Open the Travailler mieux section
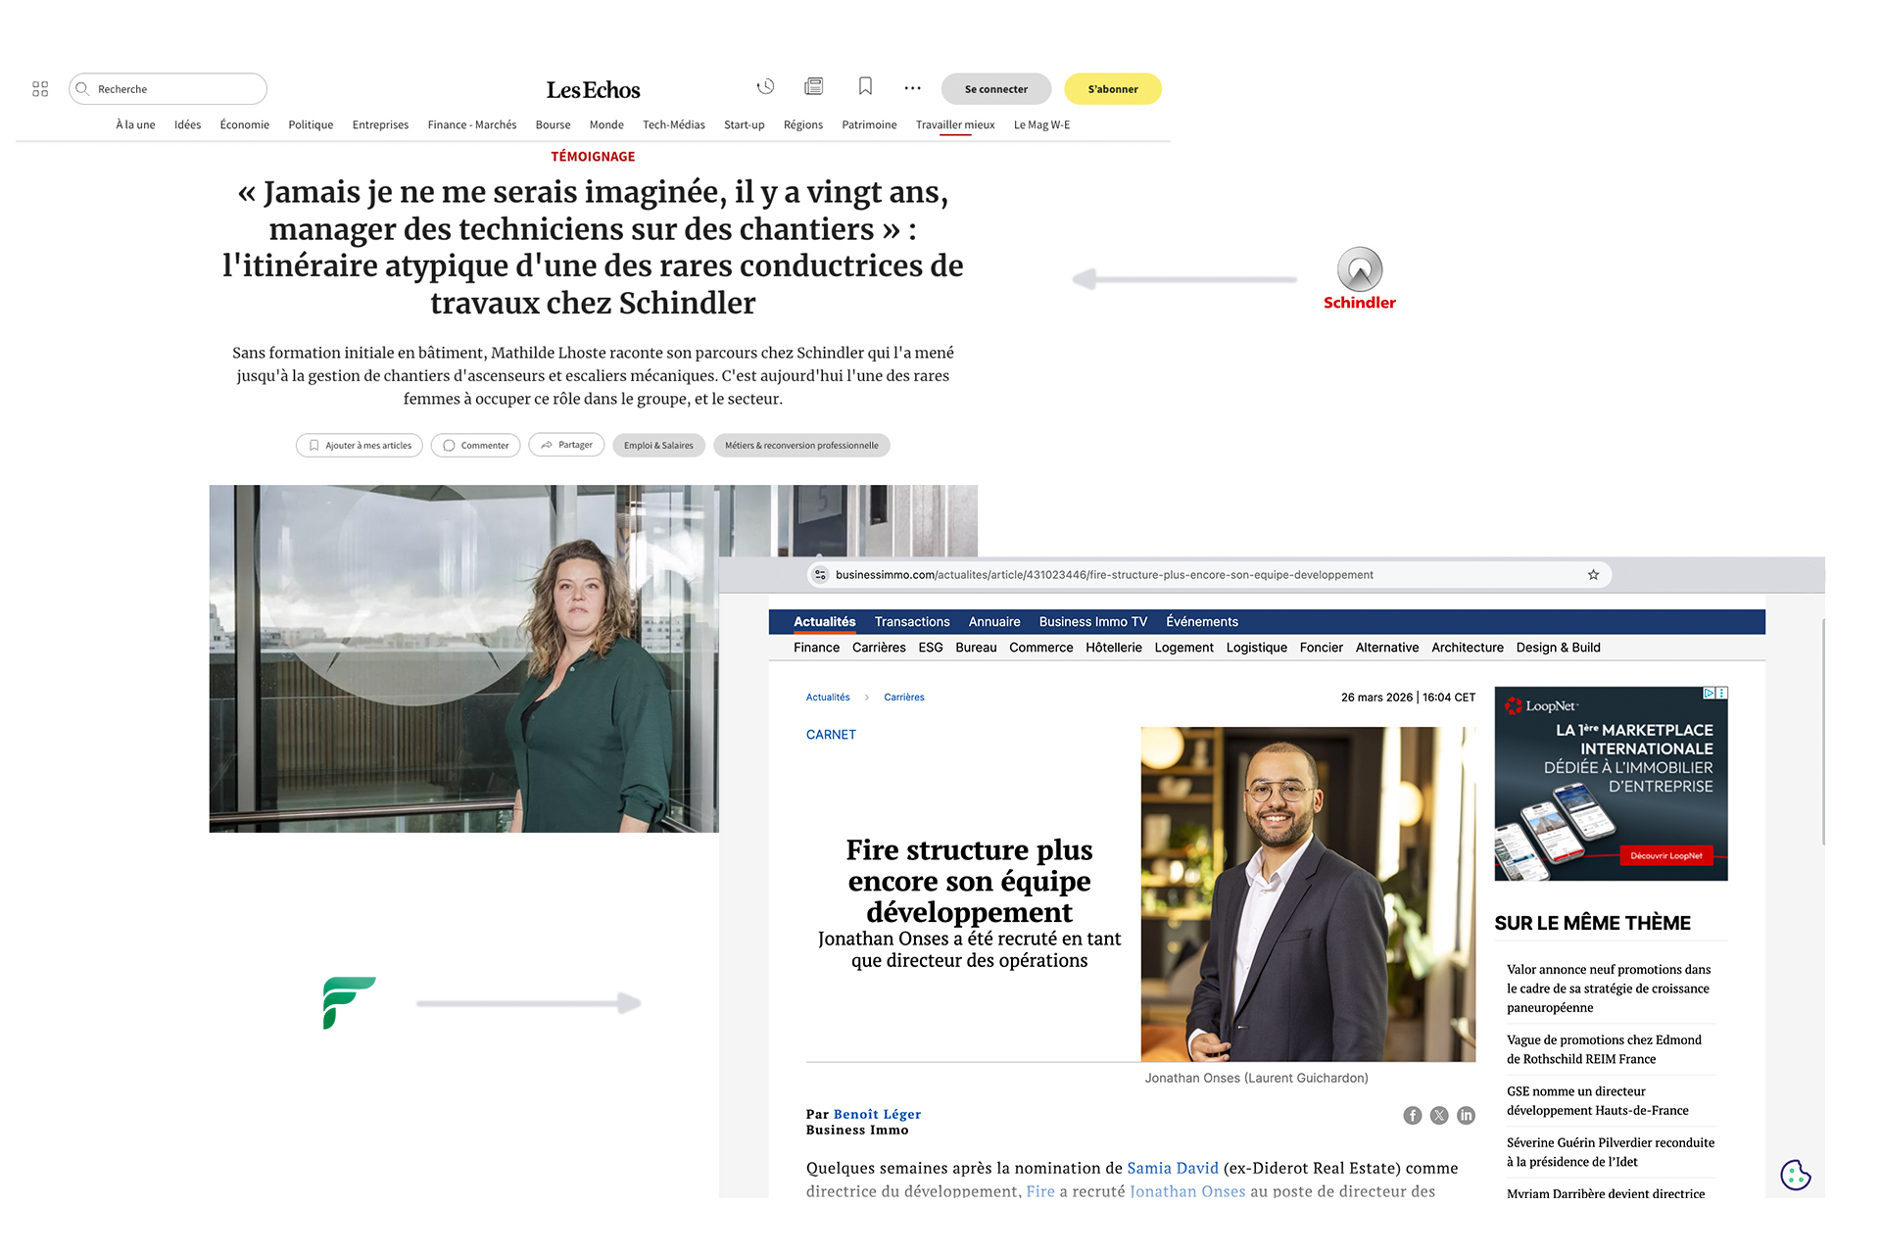 point(954,125)
